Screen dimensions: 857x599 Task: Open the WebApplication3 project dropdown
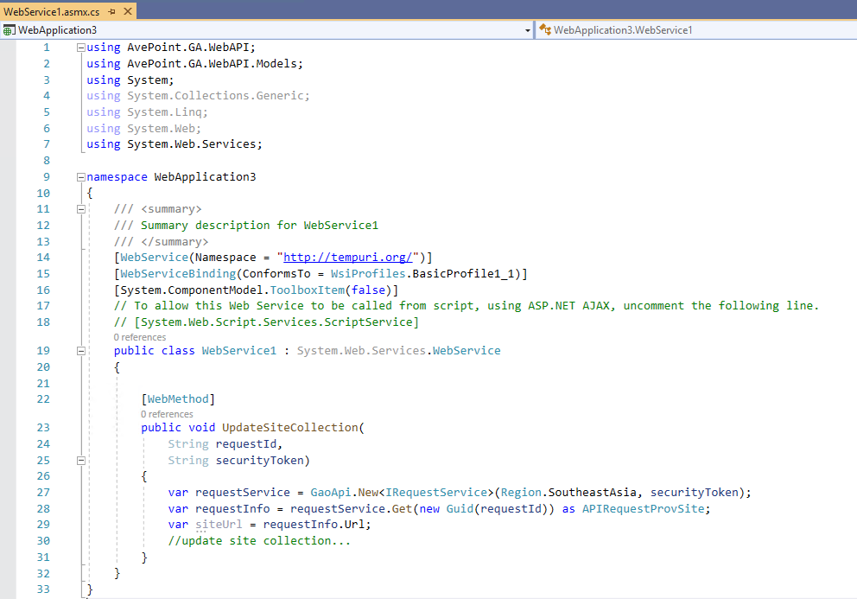529,29
